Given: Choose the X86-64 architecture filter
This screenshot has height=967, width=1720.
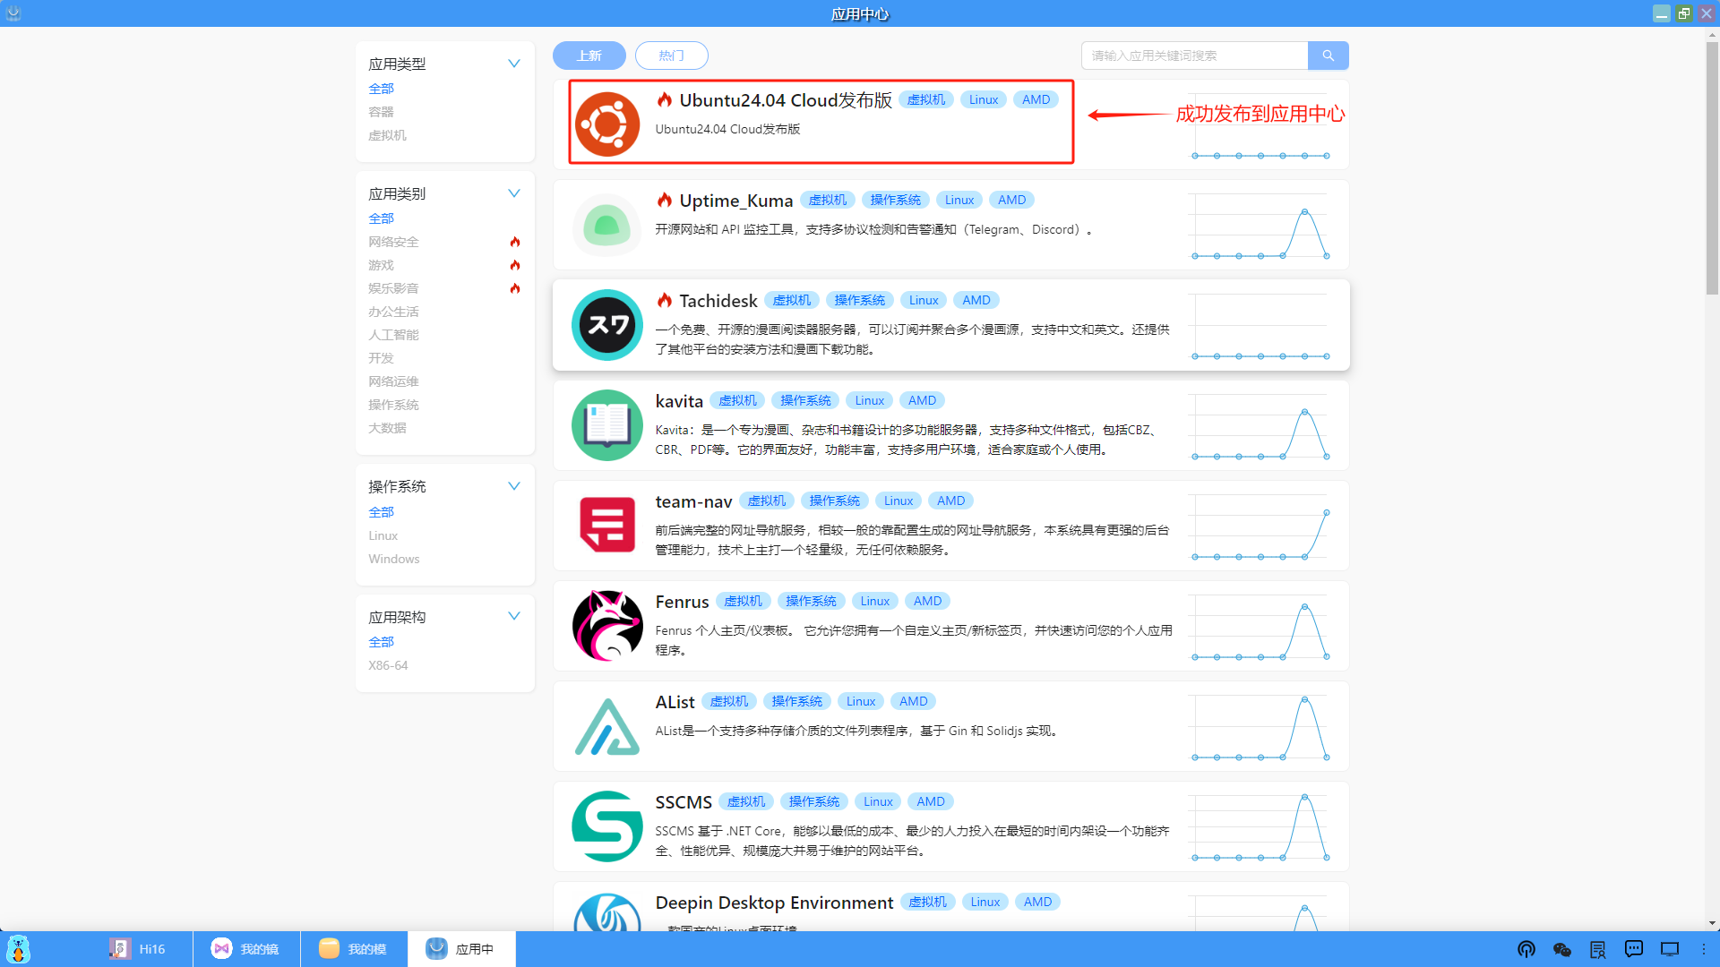Looking at the screenshot, I should pos(388,665).
